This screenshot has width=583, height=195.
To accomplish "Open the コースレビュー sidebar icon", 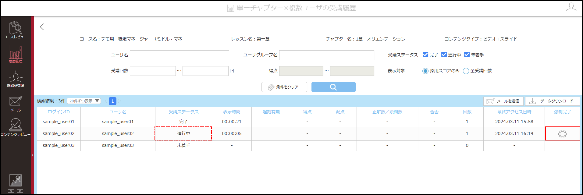I will coord(15,30).
